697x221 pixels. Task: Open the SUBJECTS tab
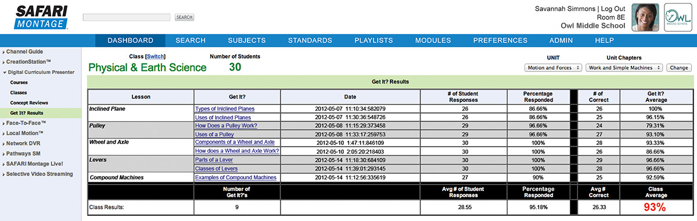tap(247, 41)
